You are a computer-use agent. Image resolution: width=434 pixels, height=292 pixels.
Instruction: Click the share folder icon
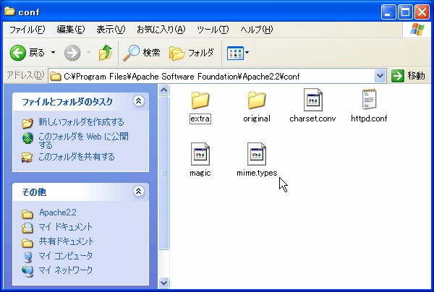pos(27,158)
